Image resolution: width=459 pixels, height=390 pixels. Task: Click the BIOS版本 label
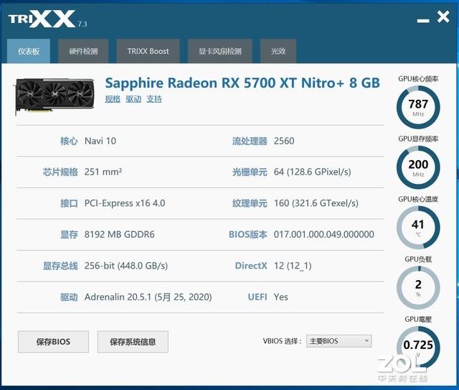248,234
